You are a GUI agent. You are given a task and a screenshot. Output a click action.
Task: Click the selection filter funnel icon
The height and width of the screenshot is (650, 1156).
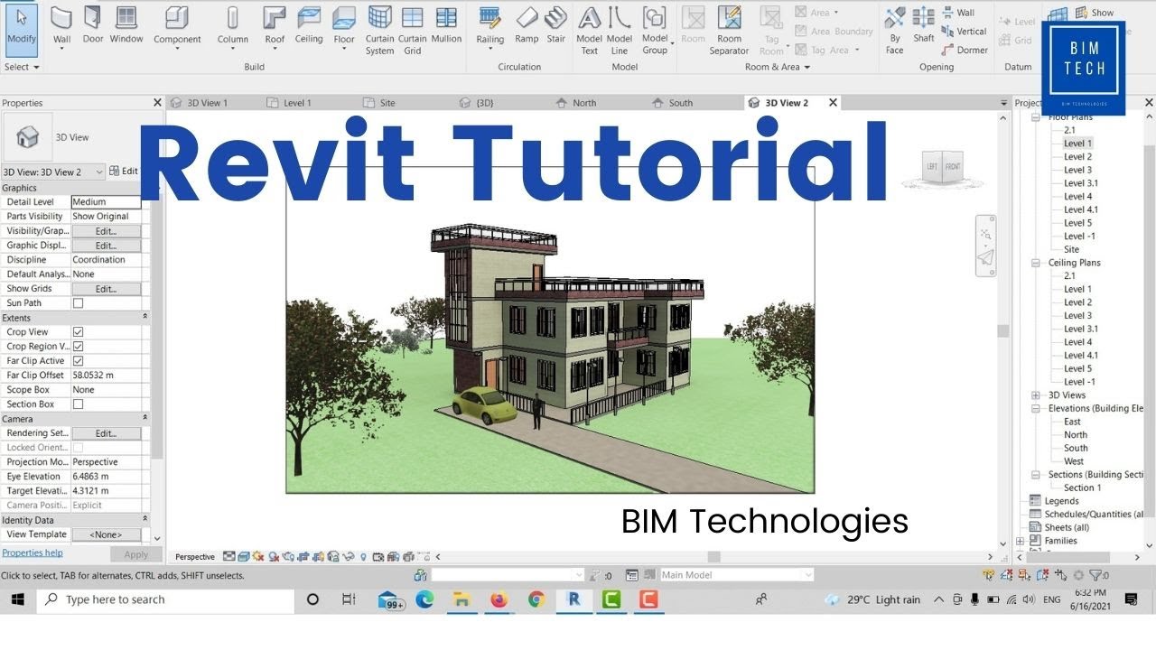pos(1095,575)
